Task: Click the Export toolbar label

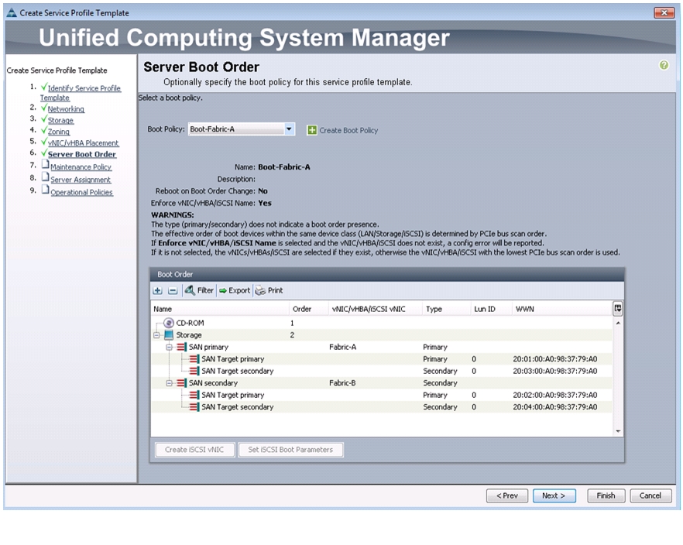Action: coord(239,290)
